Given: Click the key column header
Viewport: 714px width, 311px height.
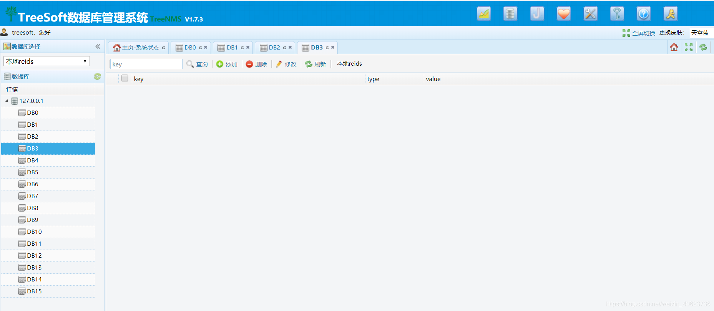Looking at the screenshot, I should 248,79.
